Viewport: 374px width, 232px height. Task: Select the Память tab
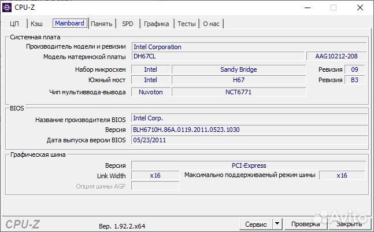coord(101,24)
